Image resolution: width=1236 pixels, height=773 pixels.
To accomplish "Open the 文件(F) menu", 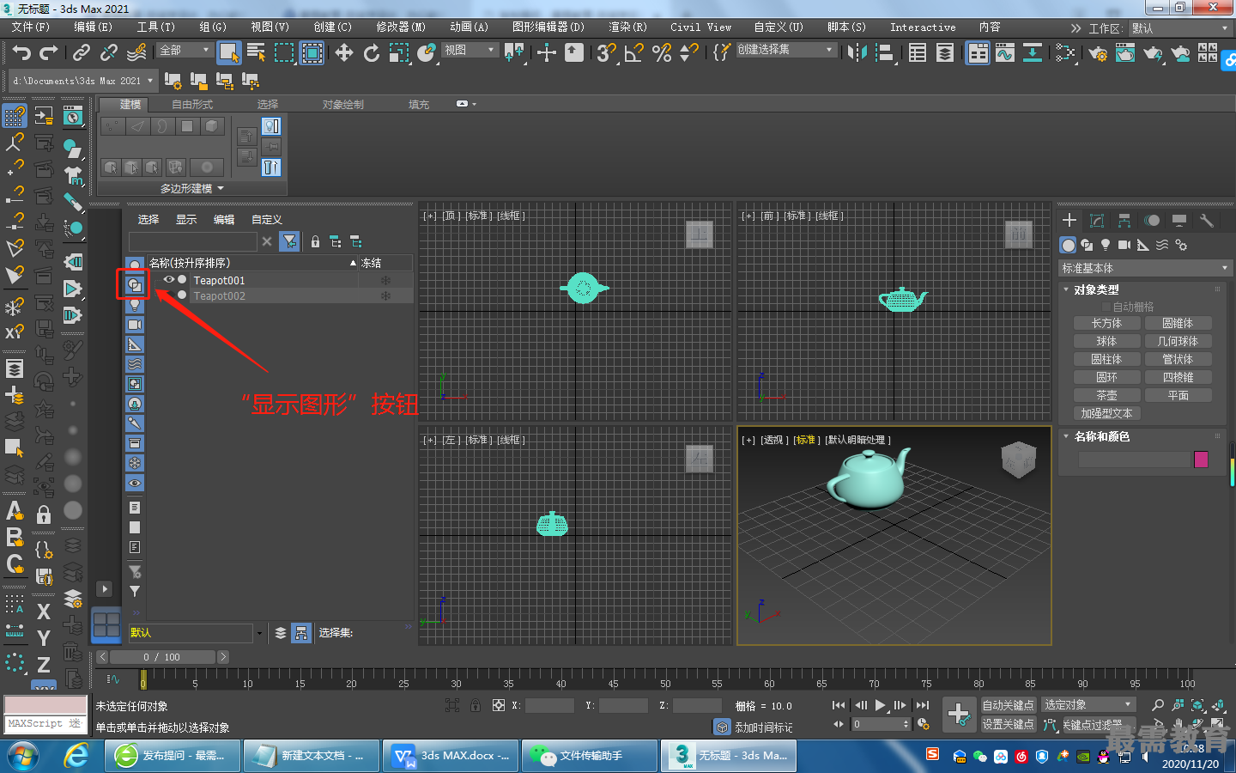I will tap(31, 27).
